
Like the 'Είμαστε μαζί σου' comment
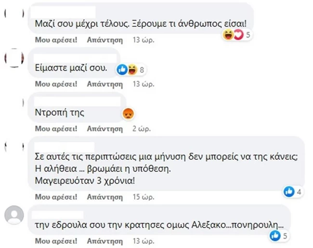[x=56, y=84]
